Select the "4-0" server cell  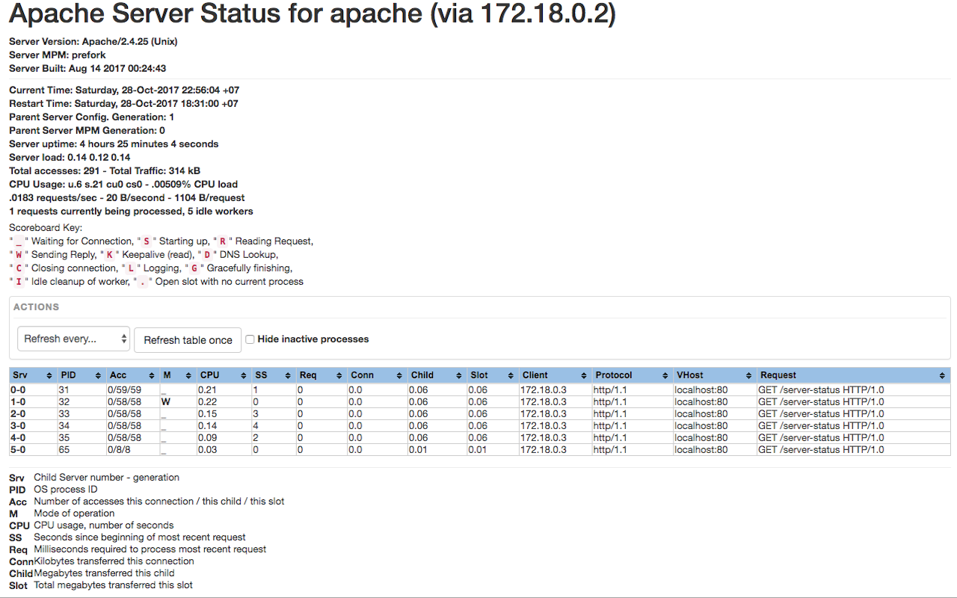point(33,437)
